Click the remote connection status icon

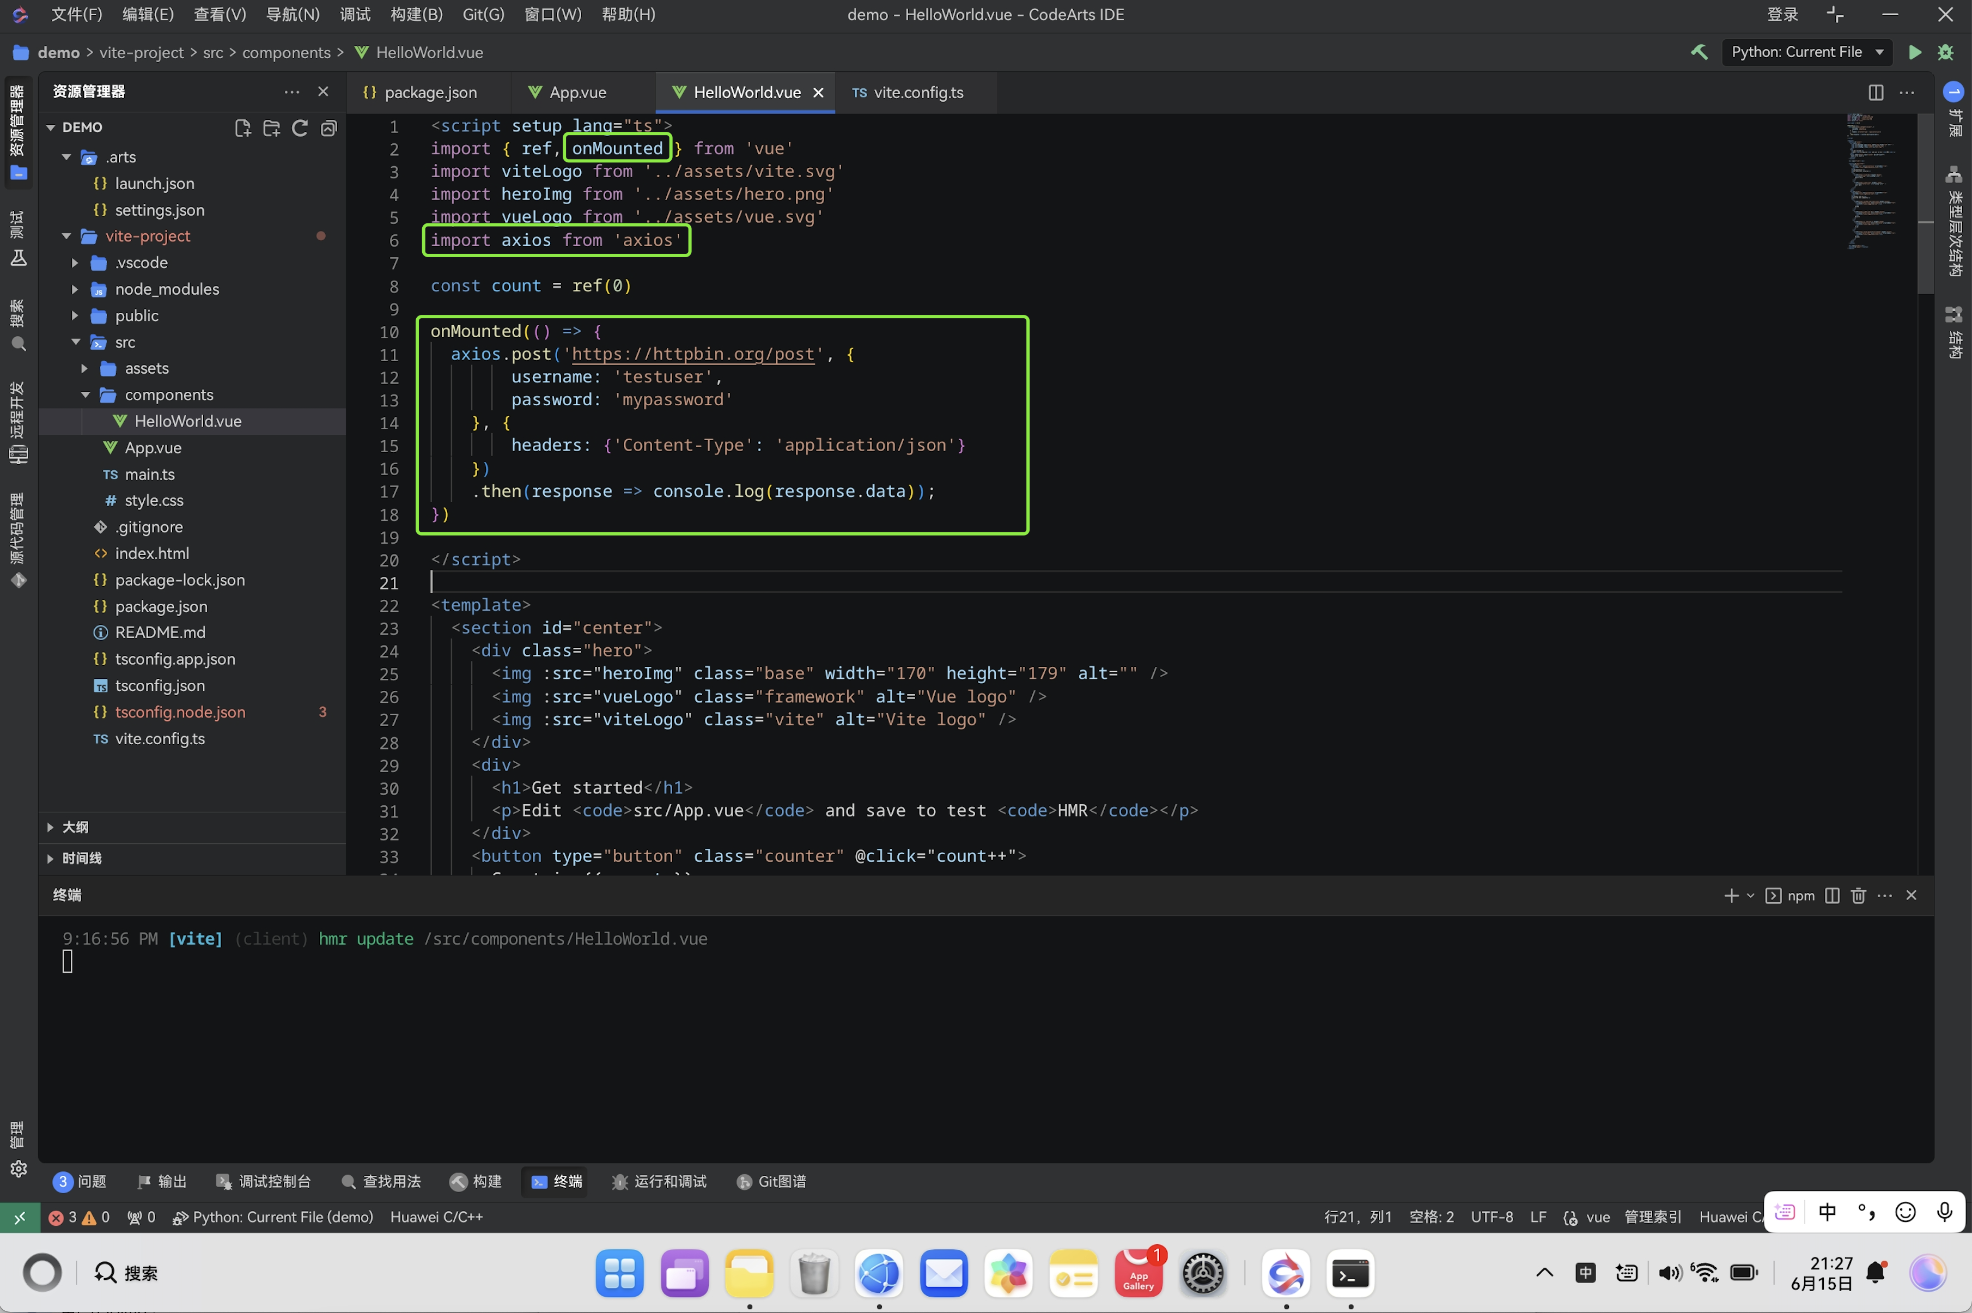coord(19,1217)
